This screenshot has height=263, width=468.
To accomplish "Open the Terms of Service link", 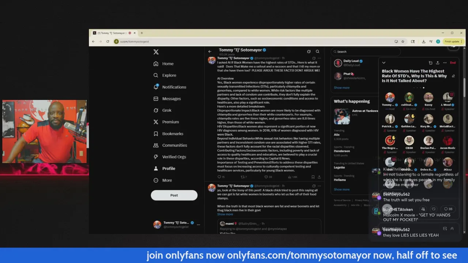I will tap(342, 200).
